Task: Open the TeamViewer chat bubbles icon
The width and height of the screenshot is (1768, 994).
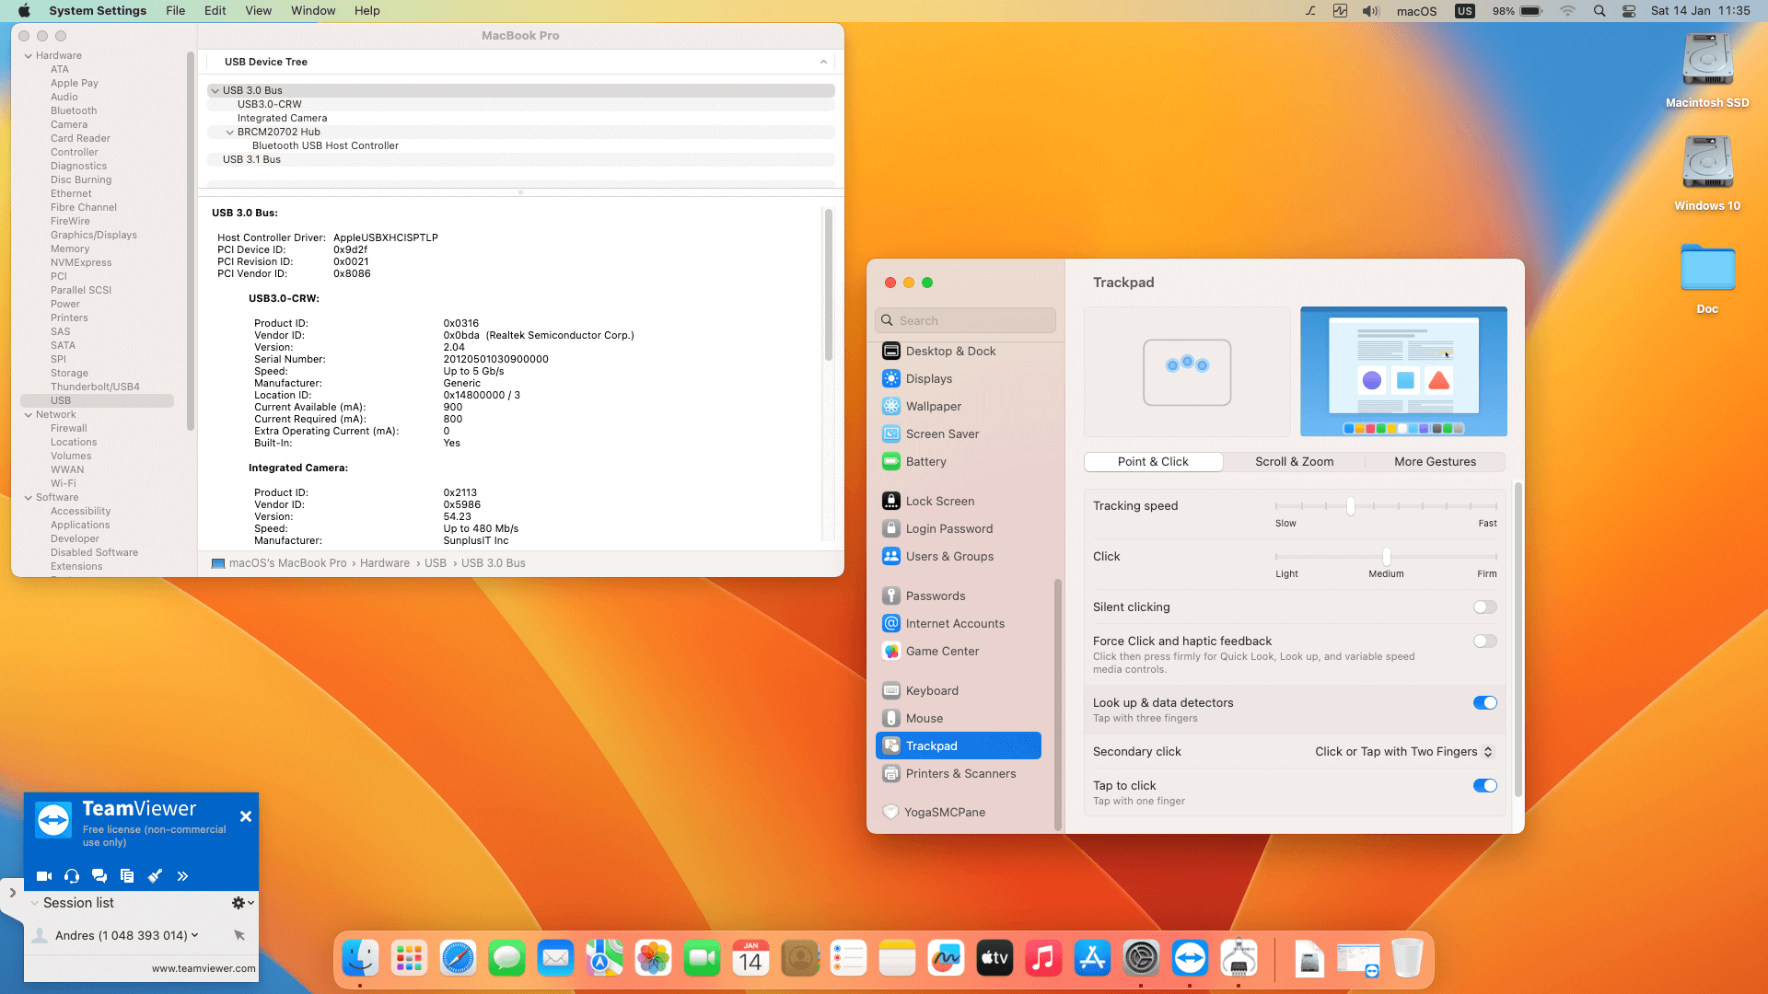Action: coord(99,876)
